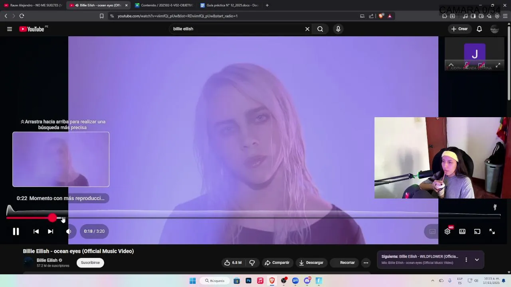Open Brave Shields lion icon
Viewport: 511px width, 287px height.
pos(381,16)
